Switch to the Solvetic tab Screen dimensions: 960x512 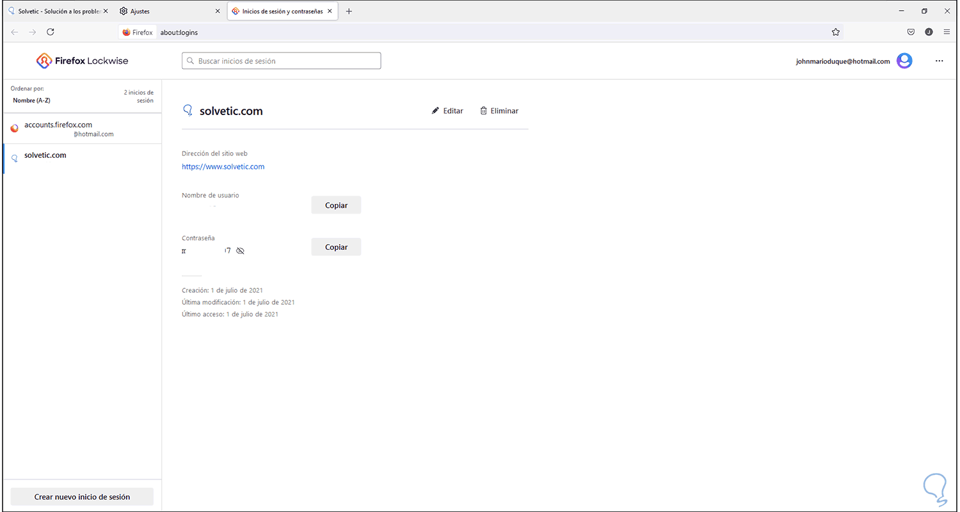tap(59, 12)
